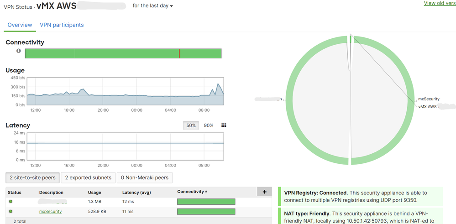
Task: Click the VPN Registry: Connected status message
Action: (x=361, y=196)
